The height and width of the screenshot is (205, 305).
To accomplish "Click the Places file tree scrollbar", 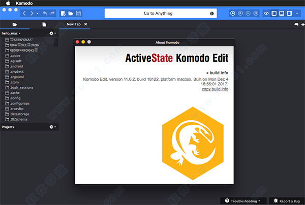I will tap(56, 42).
